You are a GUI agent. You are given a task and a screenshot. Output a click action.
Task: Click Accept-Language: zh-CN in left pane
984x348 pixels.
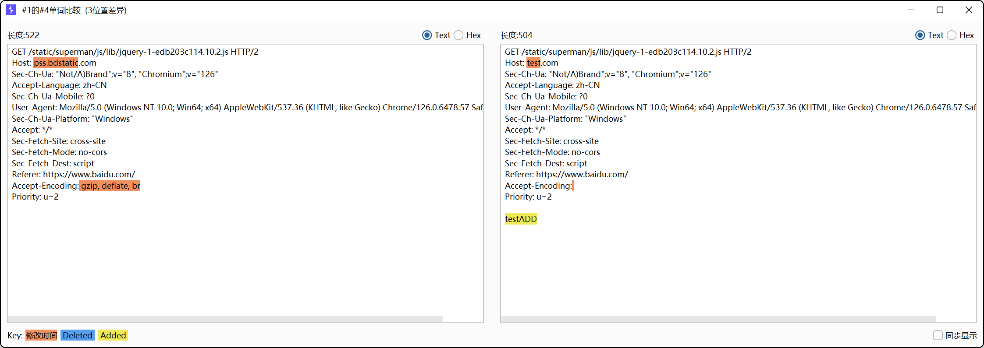coord(59,85)
